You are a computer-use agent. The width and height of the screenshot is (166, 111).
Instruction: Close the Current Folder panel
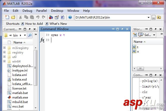[35, 29]
